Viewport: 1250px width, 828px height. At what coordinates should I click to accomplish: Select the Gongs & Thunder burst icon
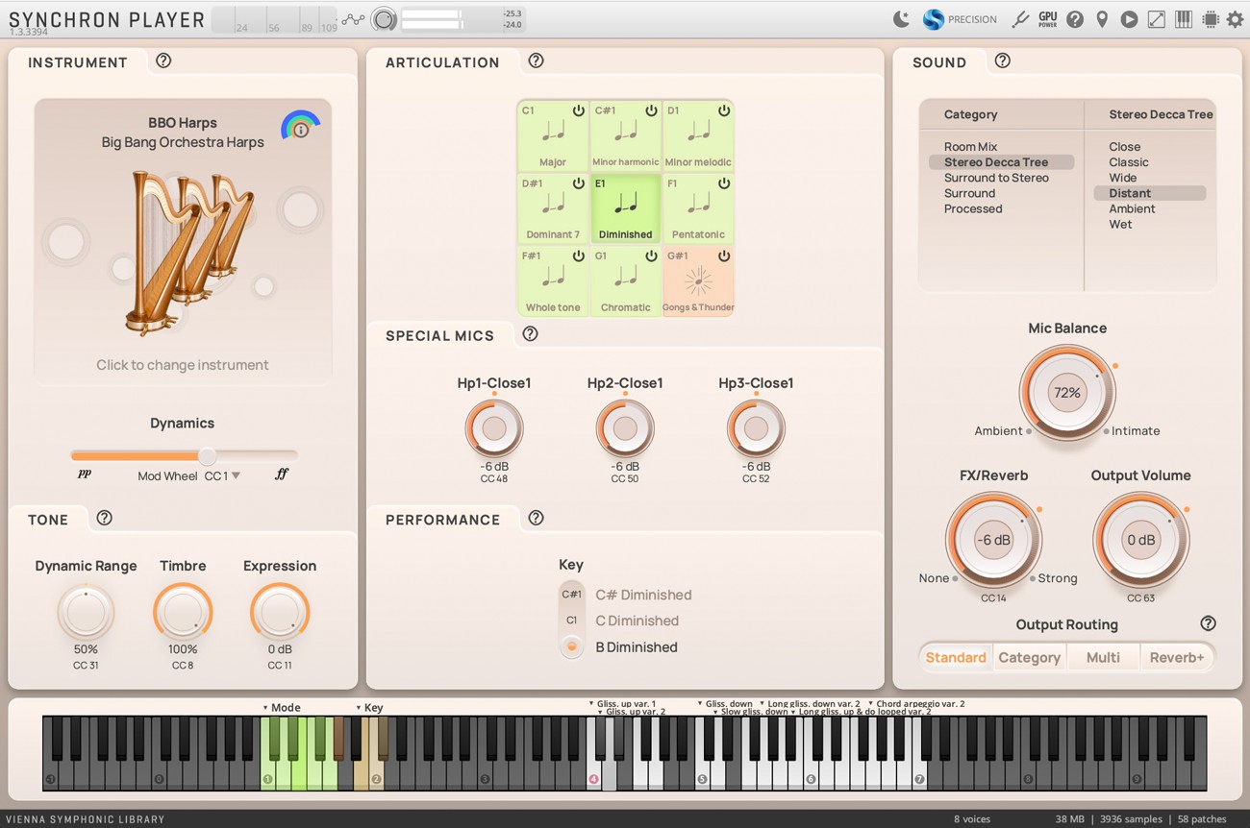698,281
